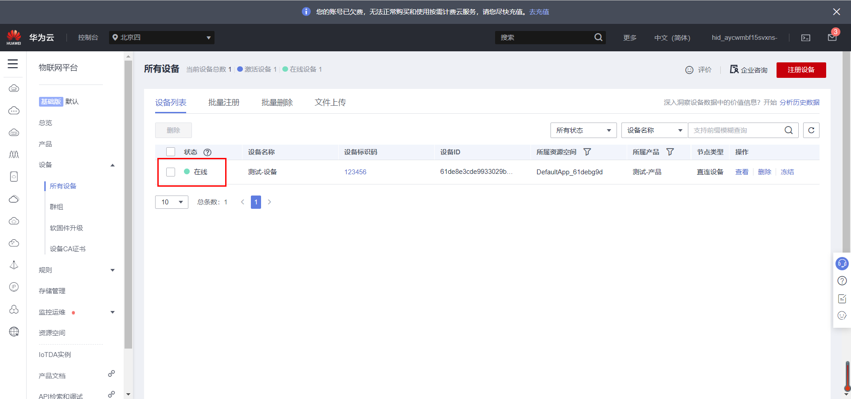Refresh the device list
This screenshot has width=851, height=399.
811,130
